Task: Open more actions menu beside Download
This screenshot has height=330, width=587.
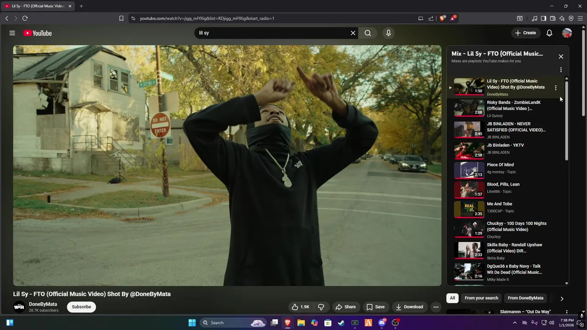Action: tap(436, 307)
